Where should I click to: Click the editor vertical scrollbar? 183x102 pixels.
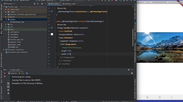(x=133, y=37)
